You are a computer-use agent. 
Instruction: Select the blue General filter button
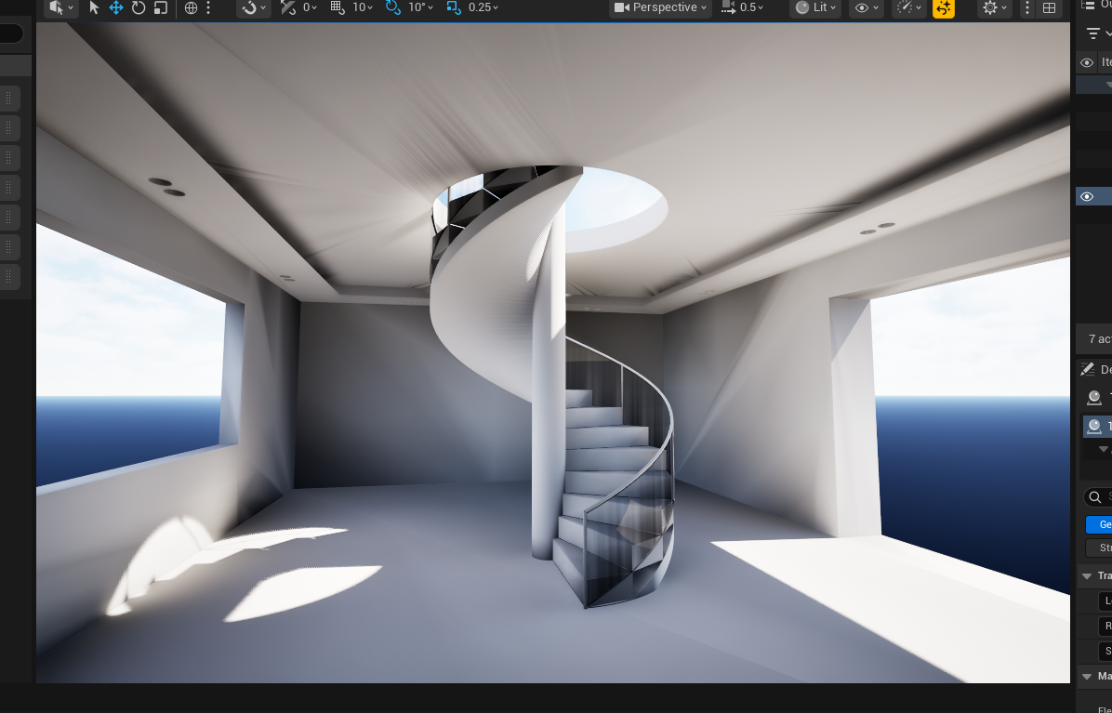[x=1099, y=524]
